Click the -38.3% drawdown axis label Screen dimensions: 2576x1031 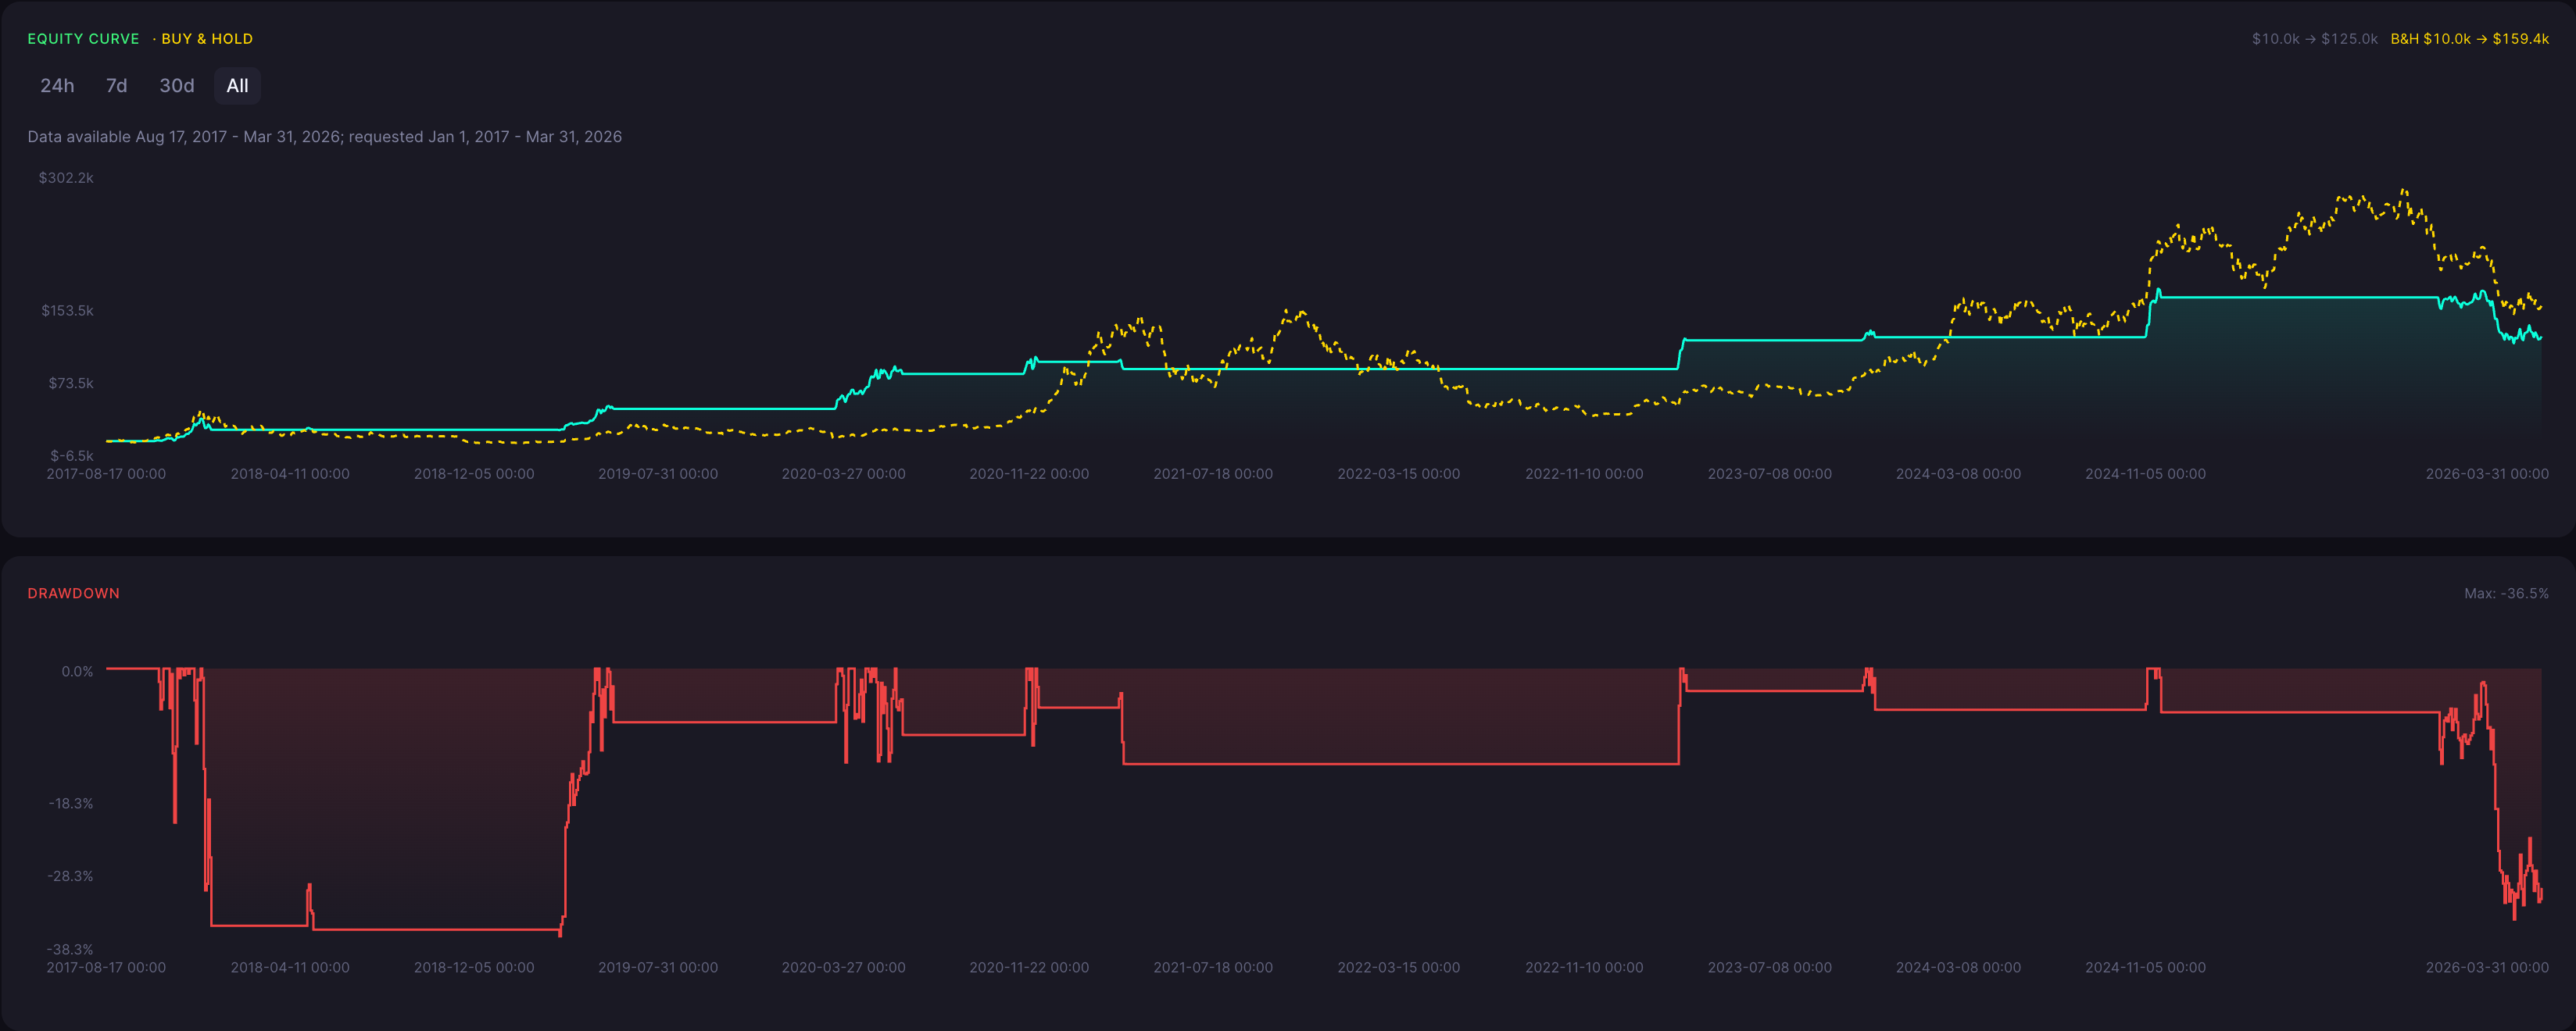[70, 949]
